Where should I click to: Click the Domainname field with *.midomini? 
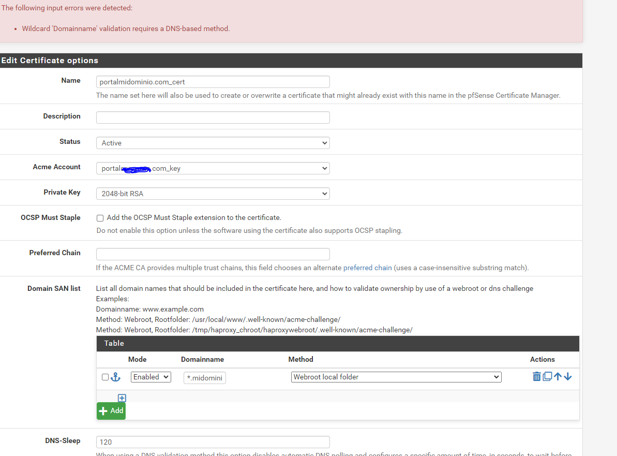205,378
